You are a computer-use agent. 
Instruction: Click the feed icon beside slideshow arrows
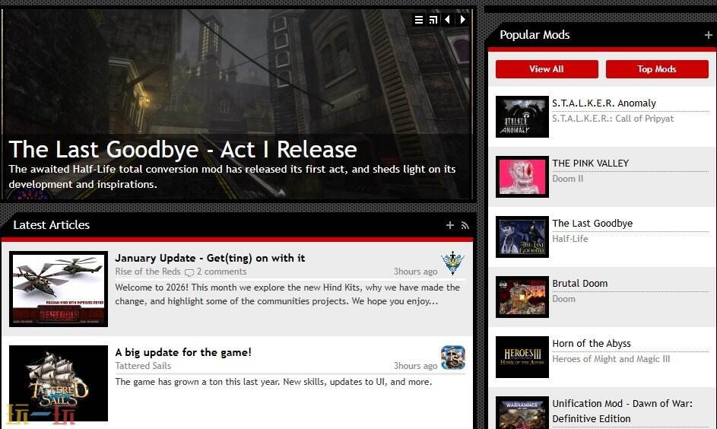click(x=433, y=20)
